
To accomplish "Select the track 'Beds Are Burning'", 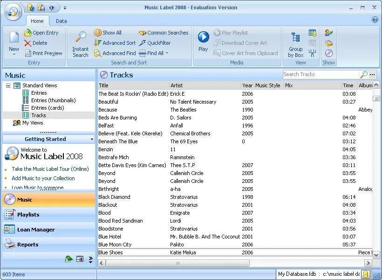I will click(235, 118).
